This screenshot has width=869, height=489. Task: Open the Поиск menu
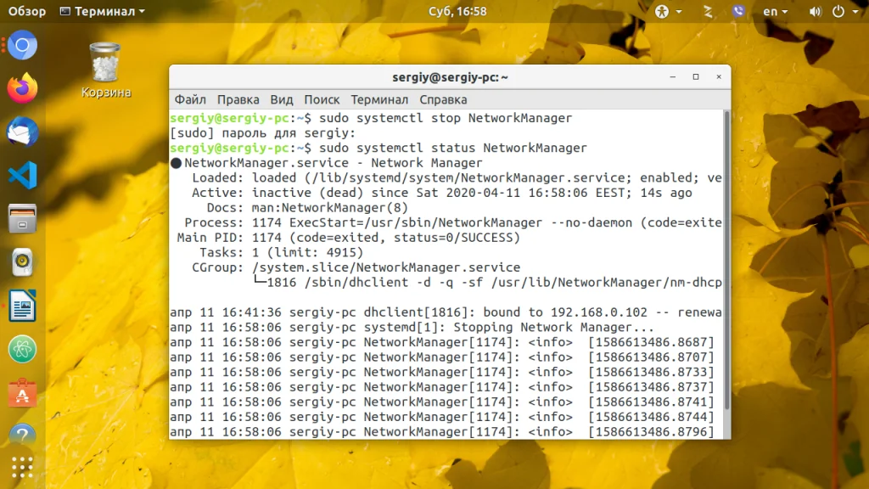(322, 100)
